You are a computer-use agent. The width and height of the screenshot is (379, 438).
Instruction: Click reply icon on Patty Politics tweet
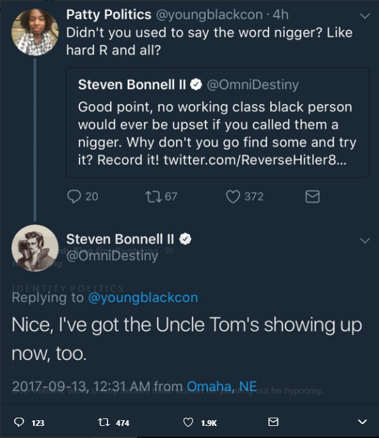point(74,196)
